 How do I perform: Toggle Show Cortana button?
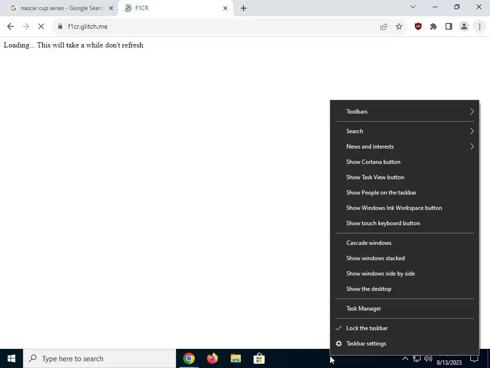[404, 162]
